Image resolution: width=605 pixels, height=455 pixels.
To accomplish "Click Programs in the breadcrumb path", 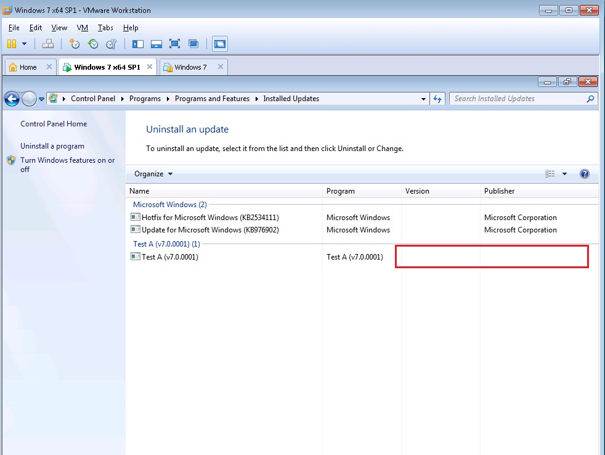I will point(145,99).
